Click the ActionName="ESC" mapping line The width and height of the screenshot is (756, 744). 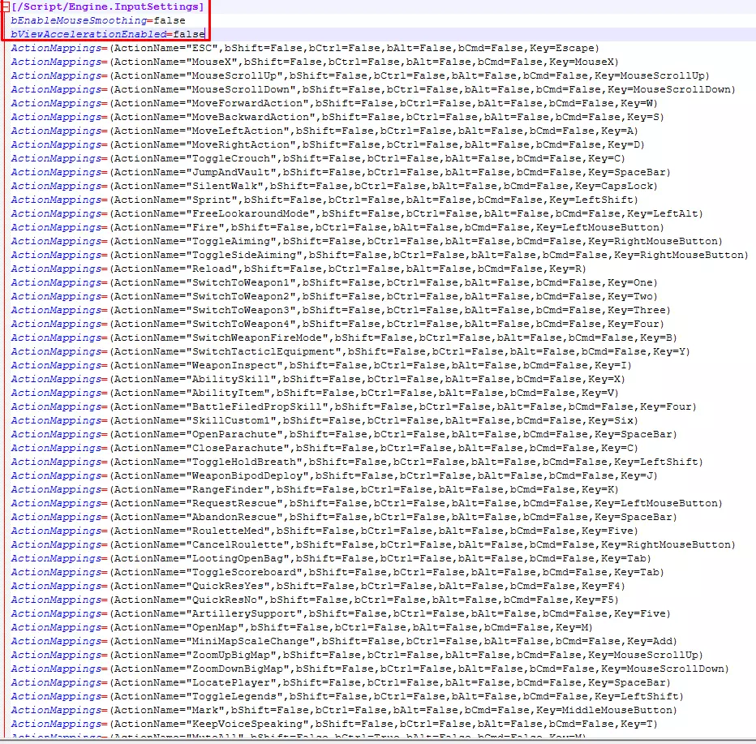(305, 48)
